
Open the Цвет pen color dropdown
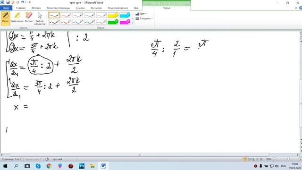[x=142, y=14]
